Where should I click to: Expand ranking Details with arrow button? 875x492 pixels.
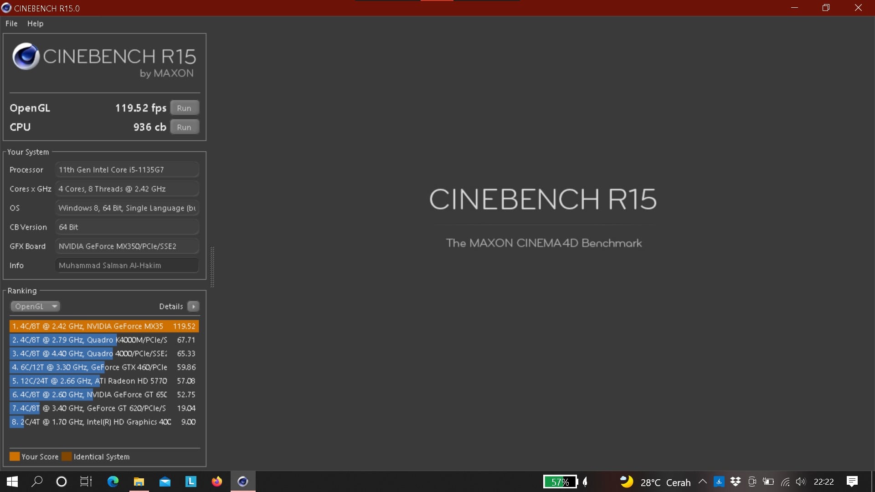(x=193, y=307)
